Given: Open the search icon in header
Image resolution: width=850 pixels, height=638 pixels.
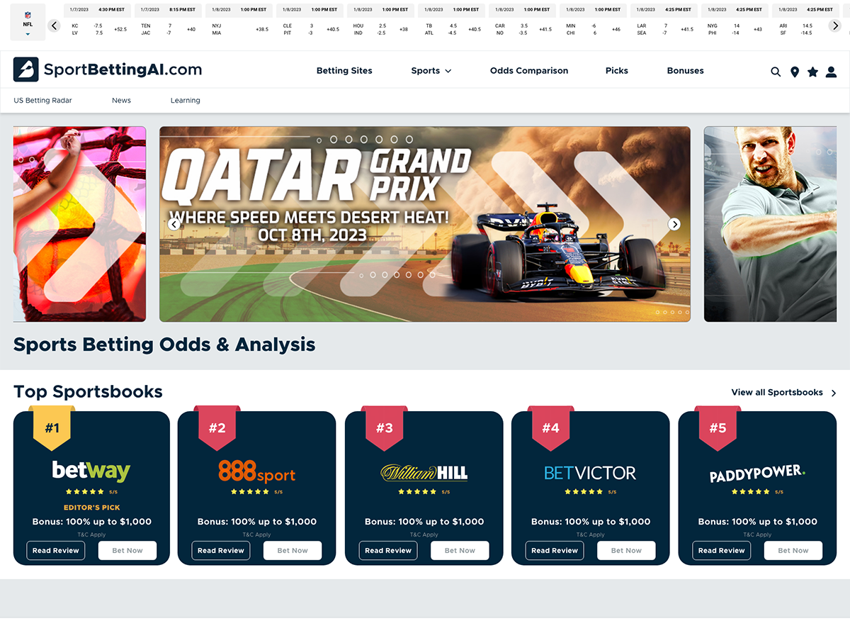Looking at the screenshot, I should 776,72.
